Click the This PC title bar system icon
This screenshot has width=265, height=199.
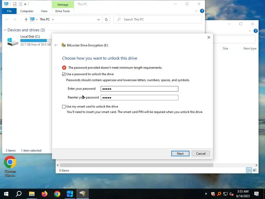point(6,4)
